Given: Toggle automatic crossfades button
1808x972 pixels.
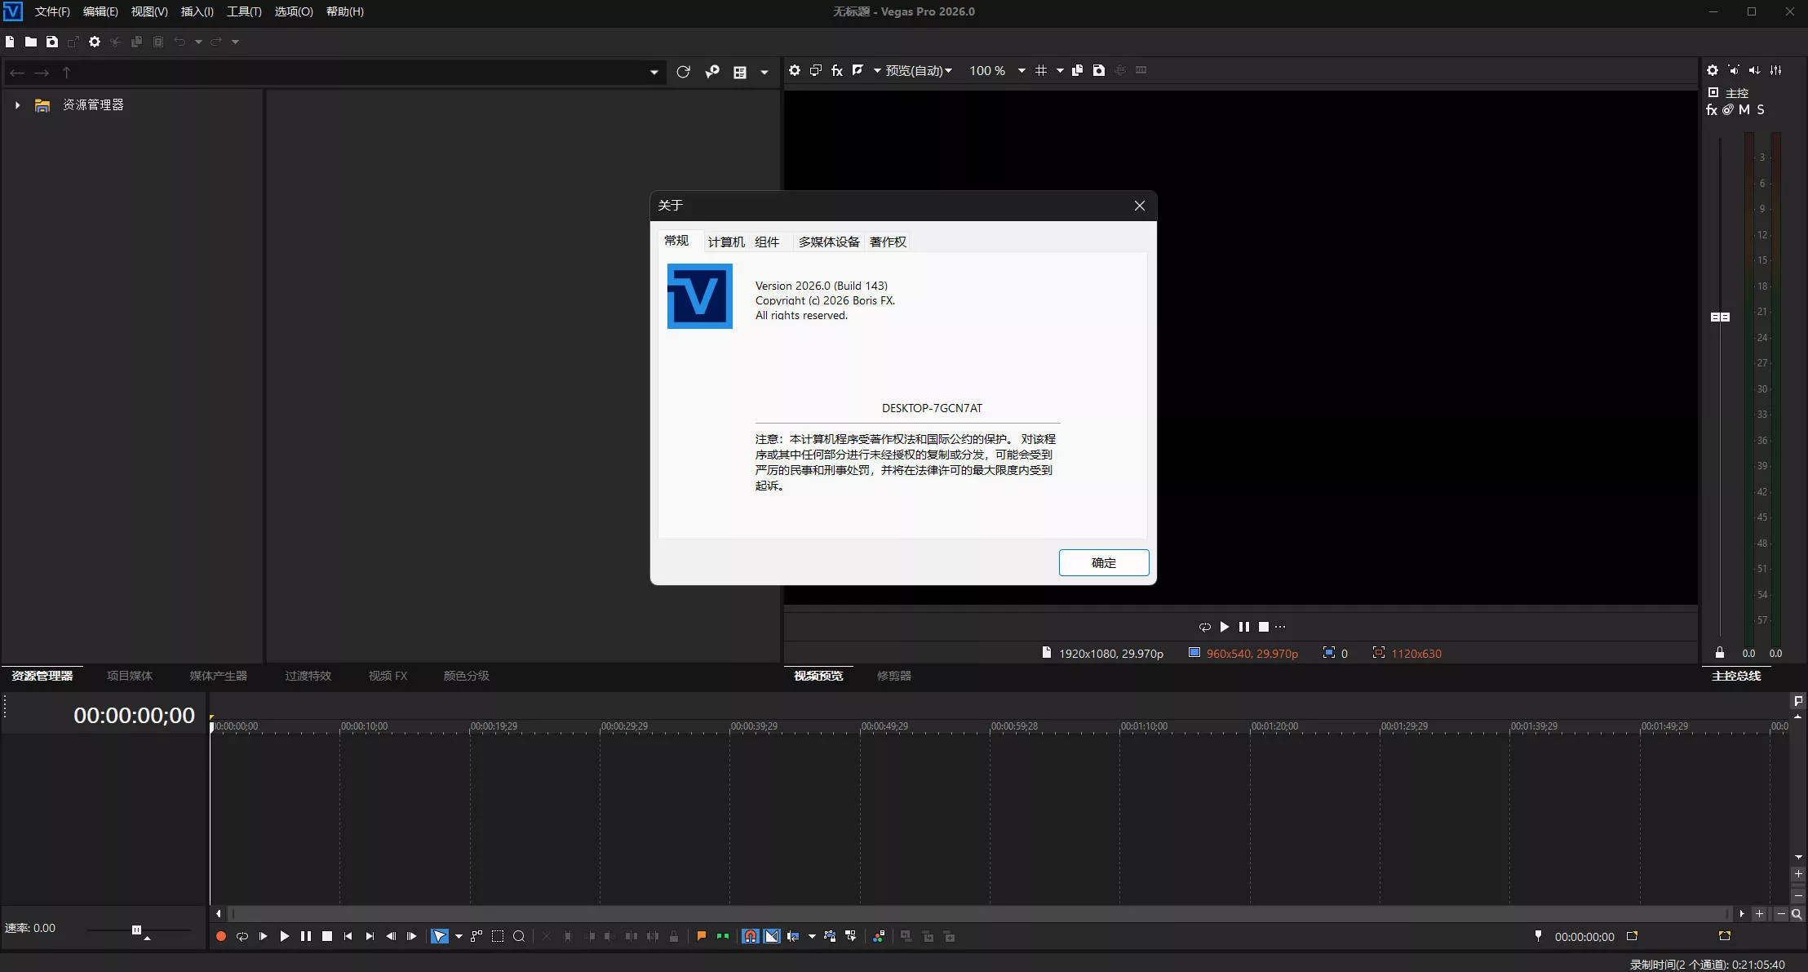Looking at the screenshot, I should coord(771,936).
